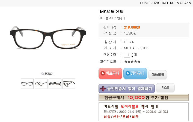193x122 pixels.
Task: Click the cross-arrow icon on 공인인증서 button
Action: pyautogui.click(x=103, y=89)
